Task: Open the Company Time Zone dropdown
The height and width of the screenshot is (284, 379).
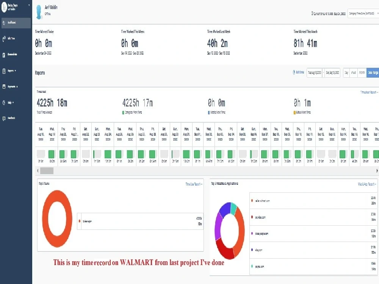Action: point(363,14)
